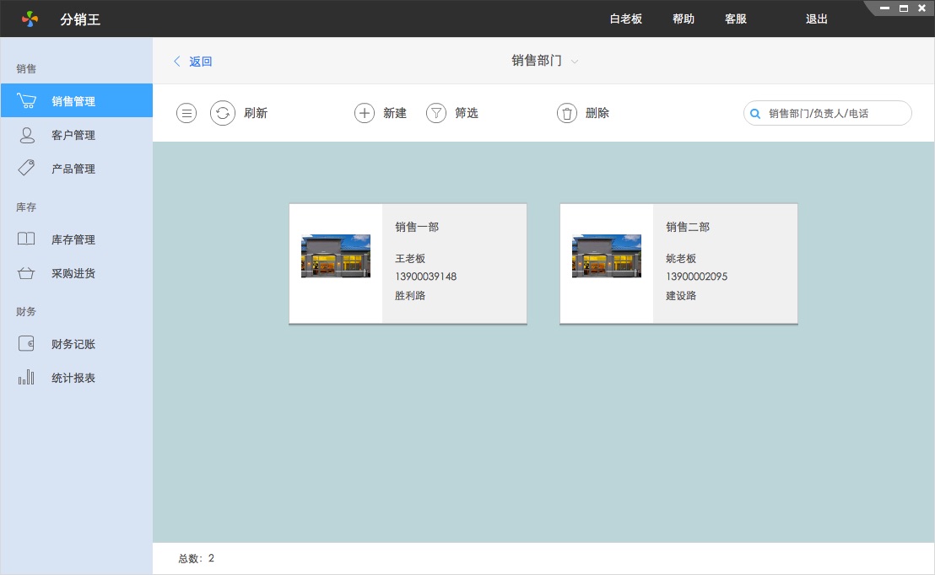Click the basket icon for 采购进货
Image resolution: width=935 pixels, height=575 pixels.
coord(27,273)
